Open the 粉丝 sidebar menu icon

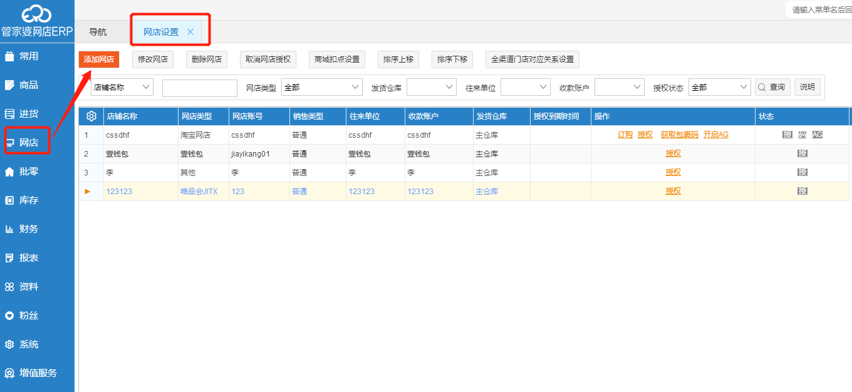pyautogui.click(x=9, y=316)
